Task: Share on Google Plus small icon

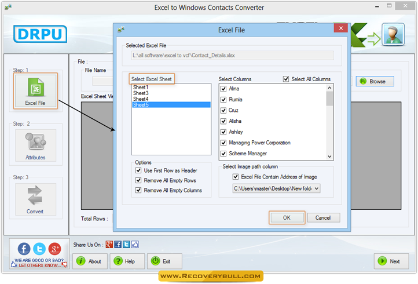Action: coord(109,244)
